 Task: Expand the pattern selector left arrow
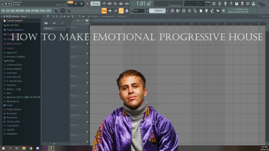147,11
